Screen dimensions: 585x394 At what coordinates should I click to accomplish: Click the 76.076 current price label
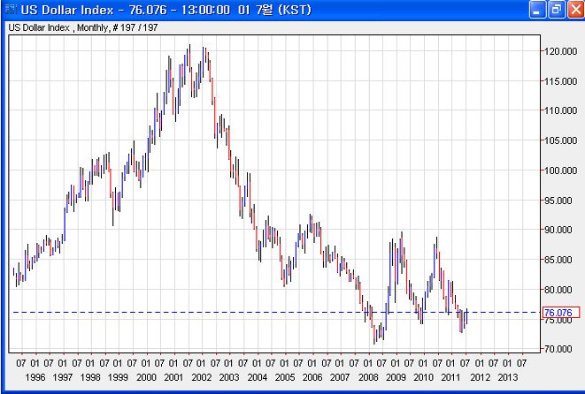tap(561, 313)
